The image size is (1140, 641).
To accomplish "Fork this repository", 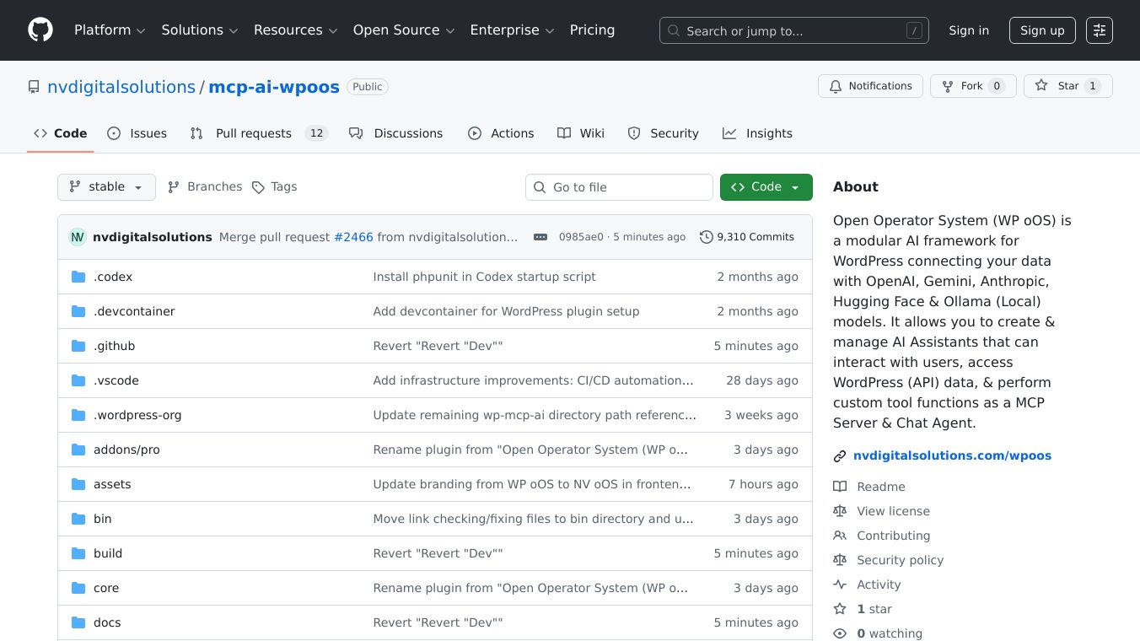I will point(972,86).
